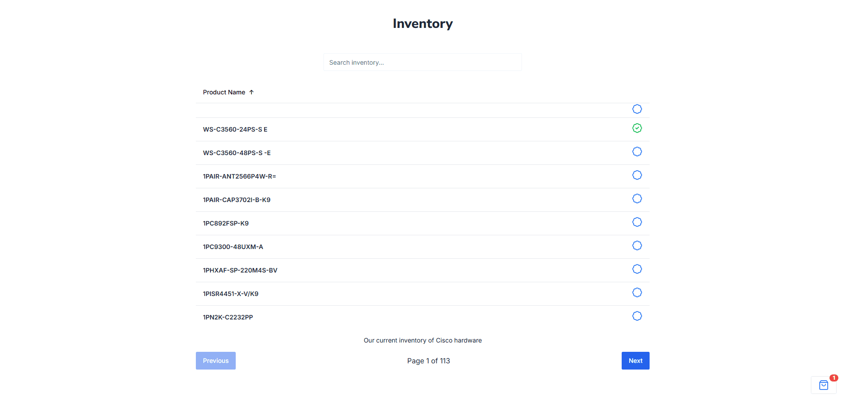Screen dimensions: 845x401
Task: Select the badge icon for WS-C3560-48PS-S -E
Action: (637, 152)
